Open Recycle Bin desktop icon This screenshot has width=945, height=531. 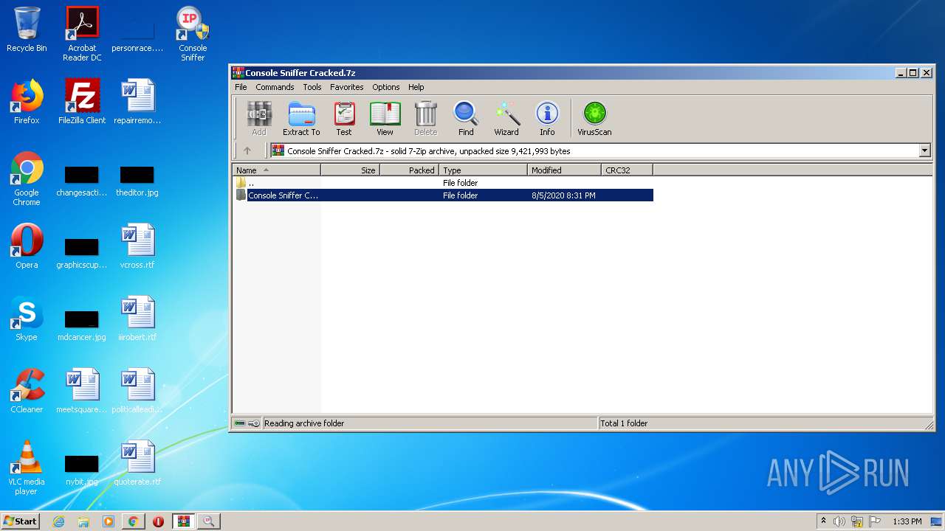click(x=27, y=29)
